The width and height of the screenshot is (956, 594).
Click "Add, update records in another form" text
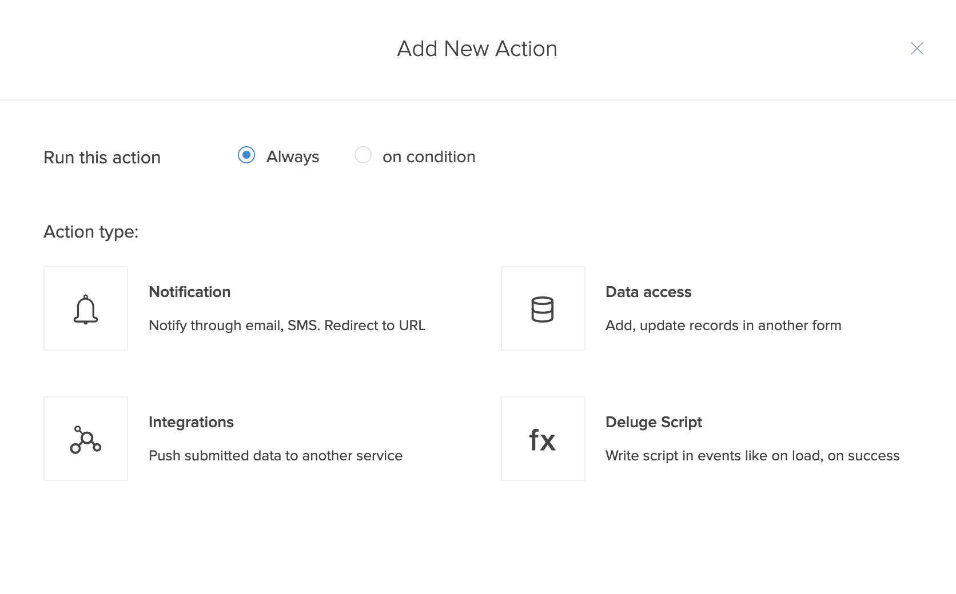point(723,326)
